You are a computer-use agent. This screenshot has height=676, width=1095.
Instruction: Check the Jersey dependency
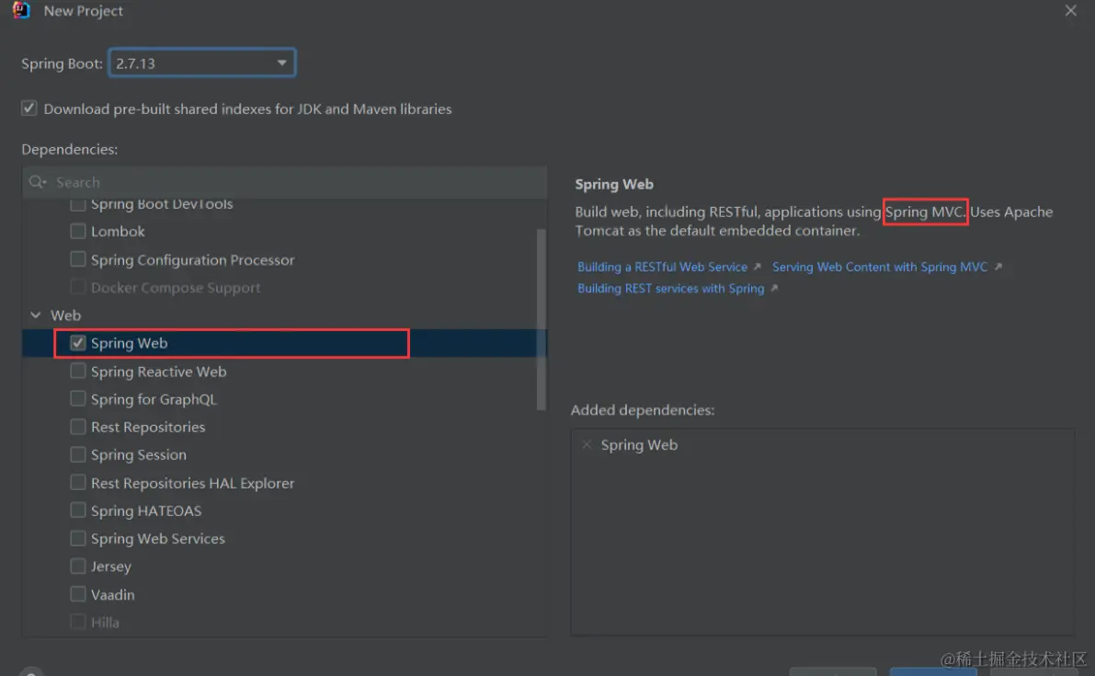click(x=78, y=567)
